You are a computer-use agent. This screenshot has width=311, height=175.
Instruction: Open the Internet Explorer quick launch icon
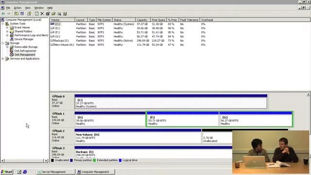coord(25,172)
